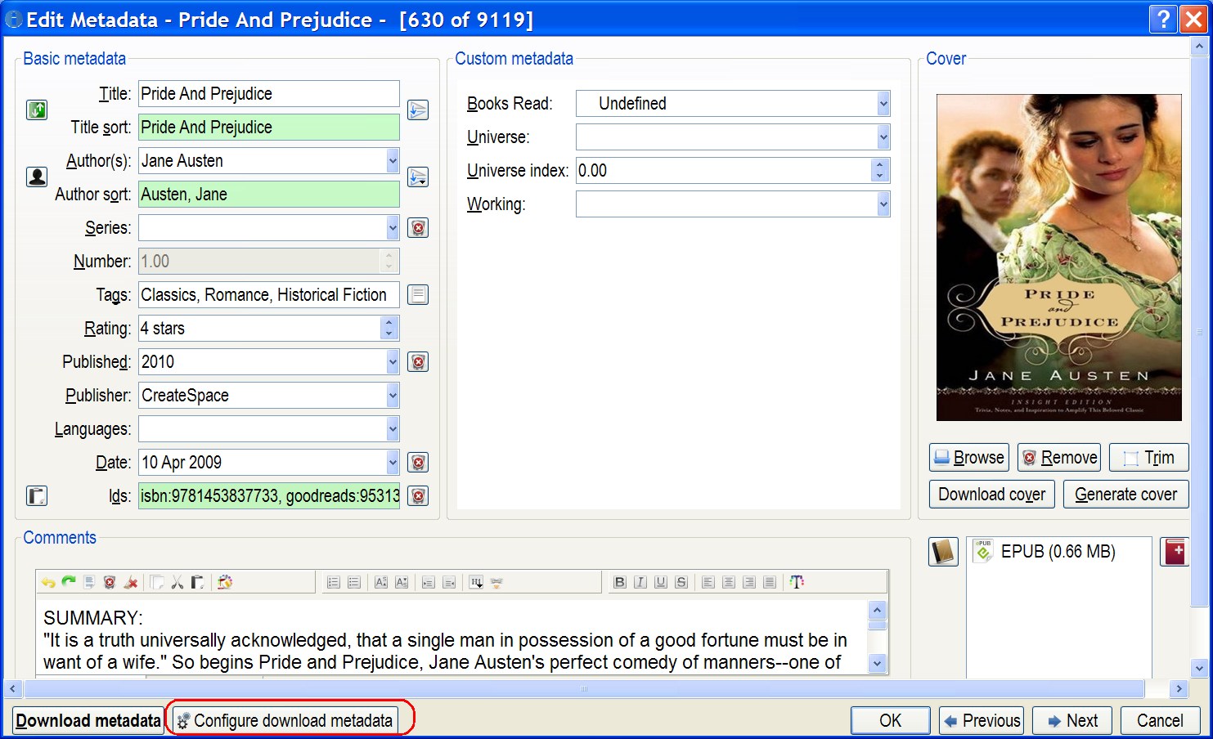Click the Title input field
The width and height of the screenshot is (1213, 739).
tap(269, 94)
